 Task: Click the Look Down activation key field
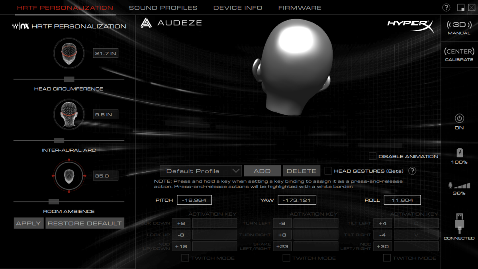pyautogui.click(x=215, y=223)
